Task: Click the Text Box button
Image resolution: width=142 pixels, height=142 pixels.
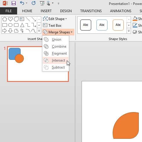Action: [52, 26]
